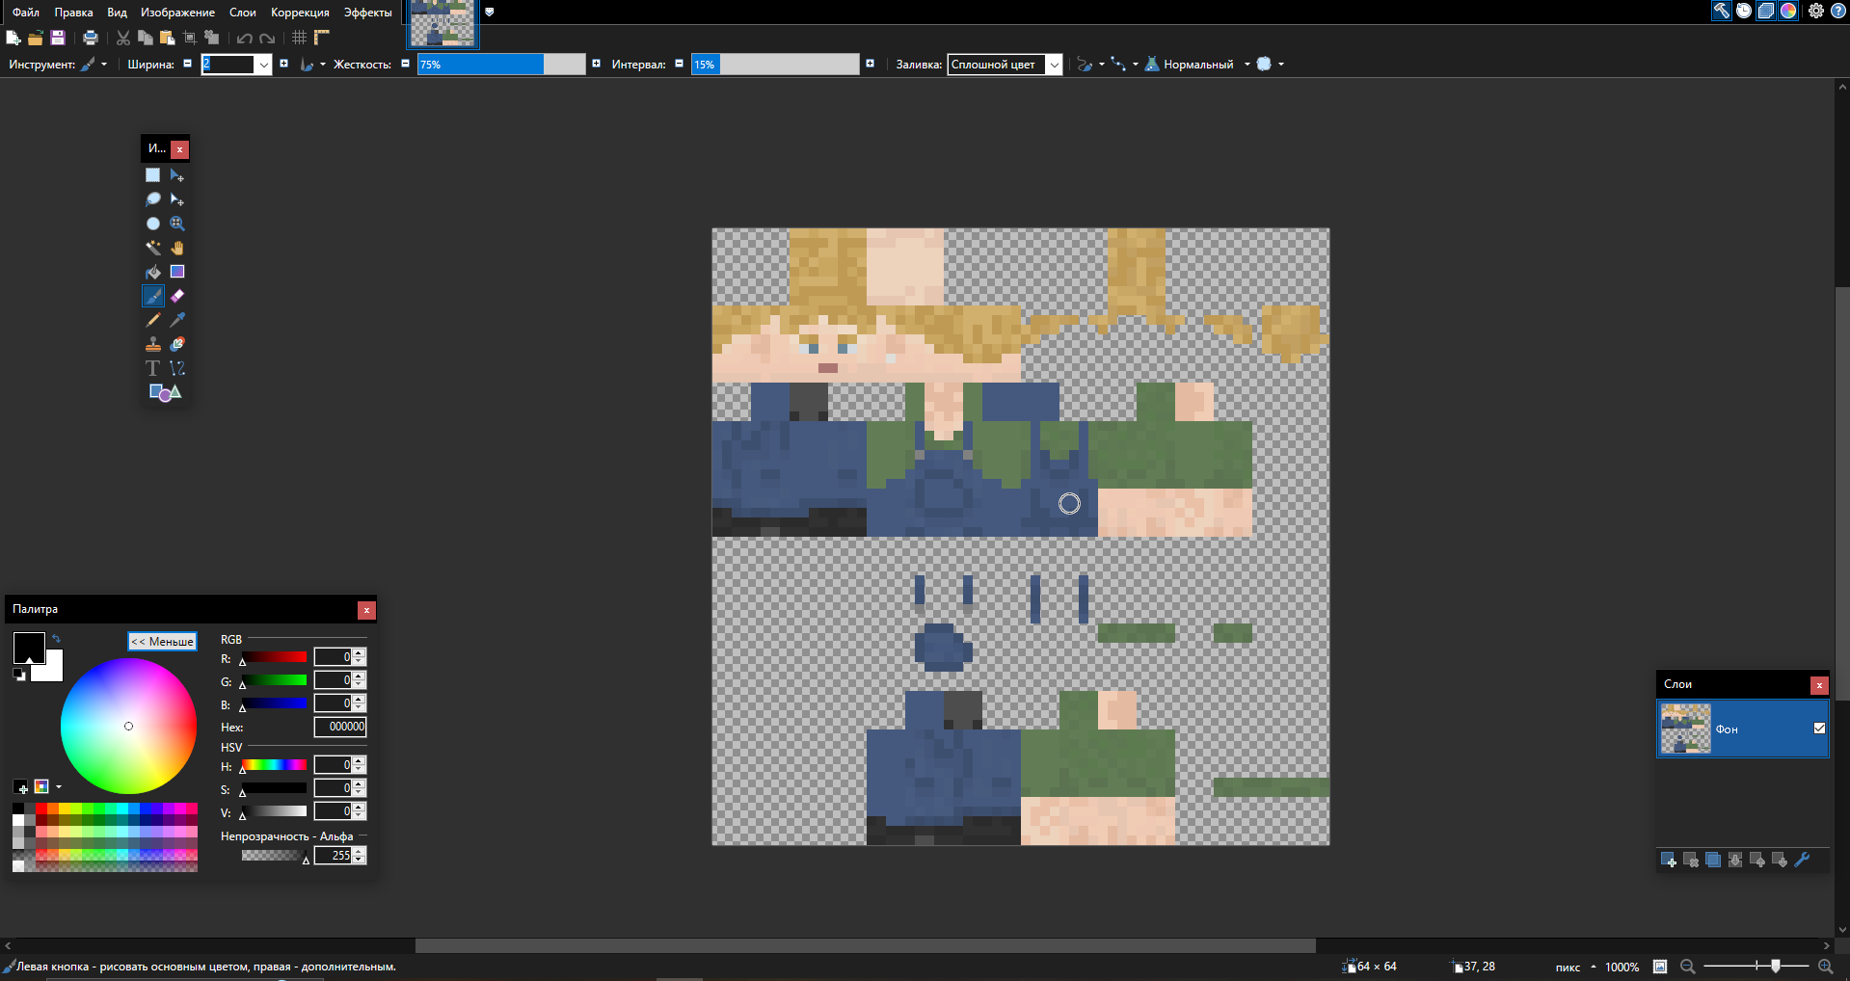Click the Open file folder icon
Screen dimensions: 1850x981
click(x=36, y=38)
